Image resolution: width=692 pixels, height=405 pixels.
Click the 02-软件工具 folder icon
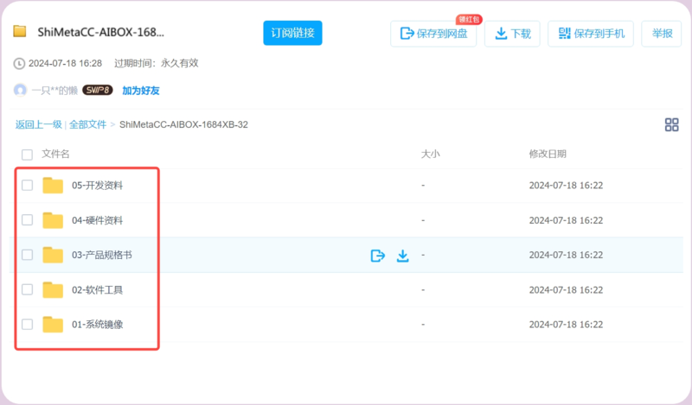tap(53, 289)
